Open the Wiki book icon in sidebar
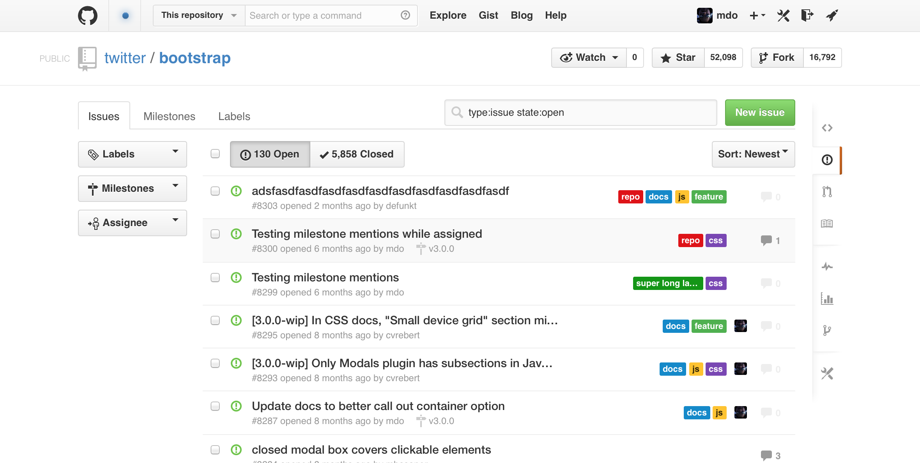 tap(827, 223)
